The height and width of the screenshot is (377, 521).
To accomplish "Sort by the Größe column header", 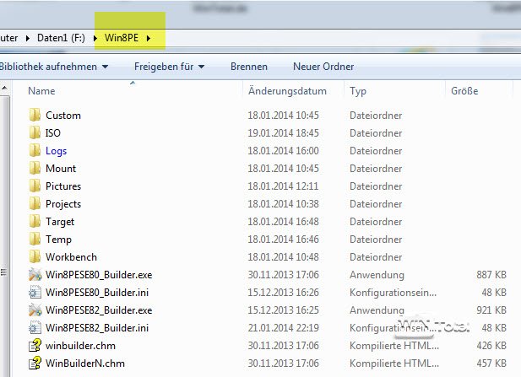I will coord(464,91).
